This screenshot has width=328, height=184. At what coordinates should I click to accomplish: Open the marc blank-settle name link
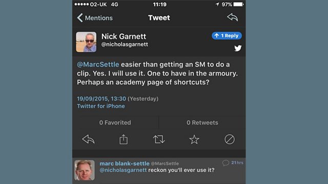pos(125,164)
